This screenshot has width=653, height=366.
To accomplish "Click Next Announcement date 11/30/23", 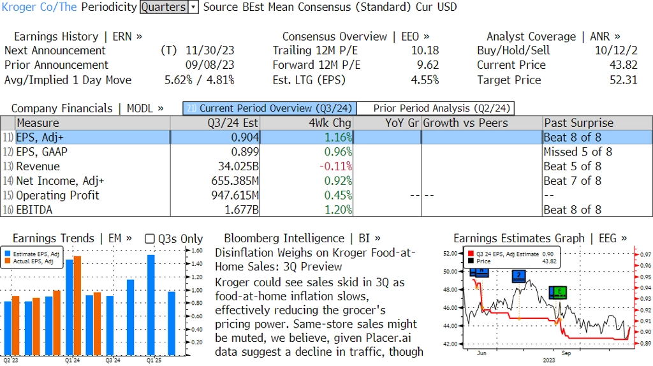I will [x=210, y=50].
